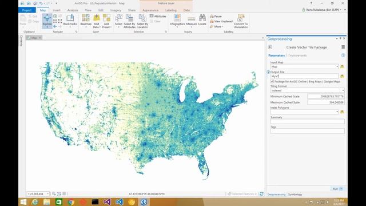Click the Paste clipboard icon
Image resolution: width=366 pixels, height=206 pixels.
point(23,19)
